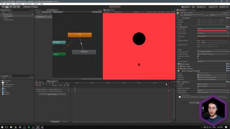
Task: Go to previous keyframe in Animation window
Action: (43, 83)
